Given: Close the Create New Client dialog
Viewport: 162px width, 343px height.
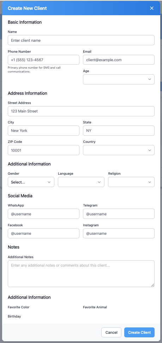Looking at the screenshot, I should 152,8.
